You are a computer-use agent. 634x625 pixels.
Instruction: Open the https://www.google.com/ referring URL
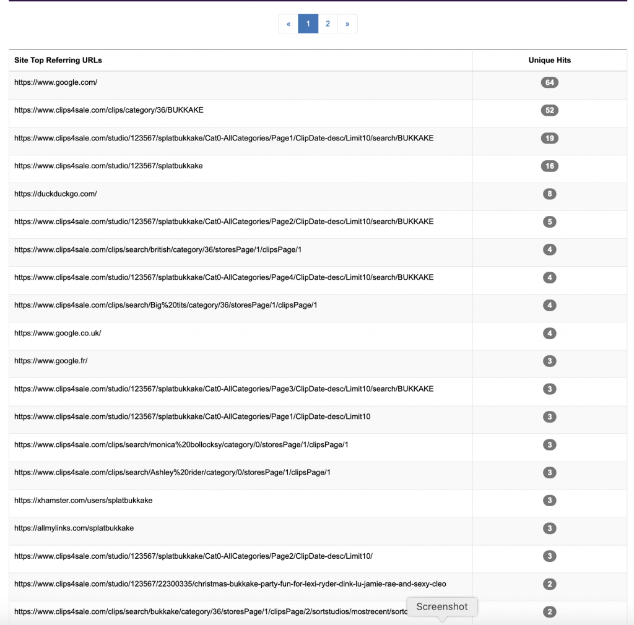[56, 82]
